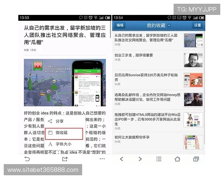Tap browser forward chevron in right phone
Viewport: 224px width, 179px height.
(x=140, y=159)
